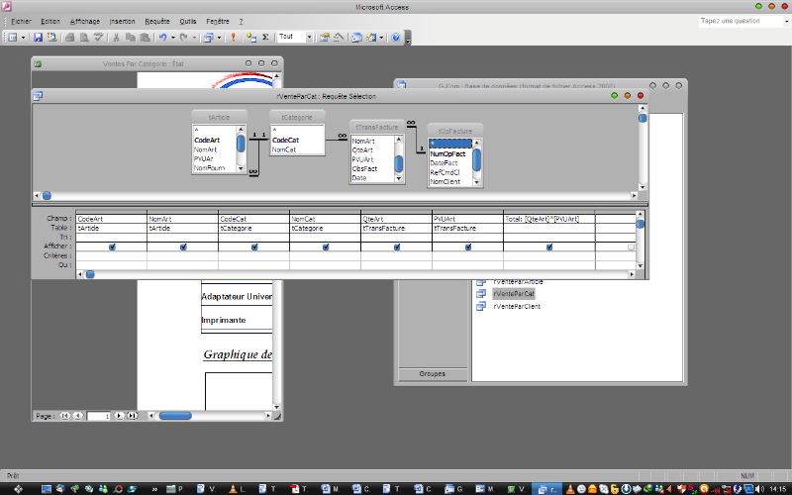Image resolution: width=792 pixels, height=495 pixels.
Task: Click the Totals sigma icon
Action: point(265,38)
